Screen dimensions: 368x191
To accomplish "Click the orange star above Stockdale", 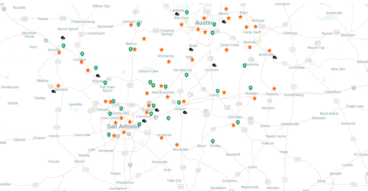I will pyautogui.click(x=177, y=145).
